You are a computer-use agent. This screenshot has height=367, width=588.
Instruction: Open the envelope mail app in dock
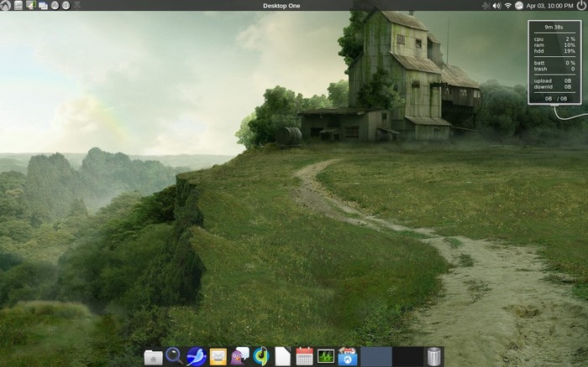[x=218, y=357]
